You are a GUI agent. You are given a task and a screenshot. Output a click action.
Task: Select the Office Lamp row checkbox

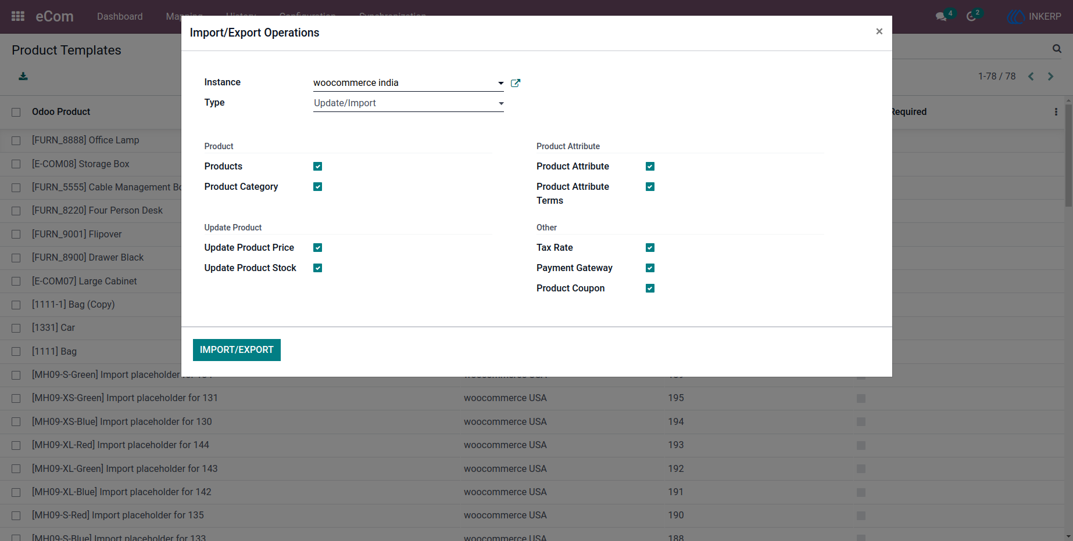click(x=16, y=140)
